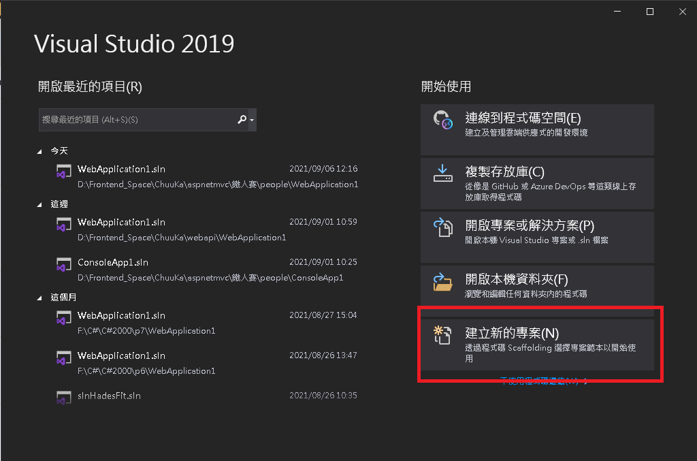Click the clone repository (複製存放庫) download icon
697x461 pixels.
click(x=442, y=174)
